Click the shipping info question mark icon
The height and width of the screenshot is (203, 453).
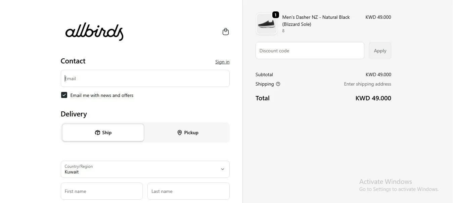point(278,84)
